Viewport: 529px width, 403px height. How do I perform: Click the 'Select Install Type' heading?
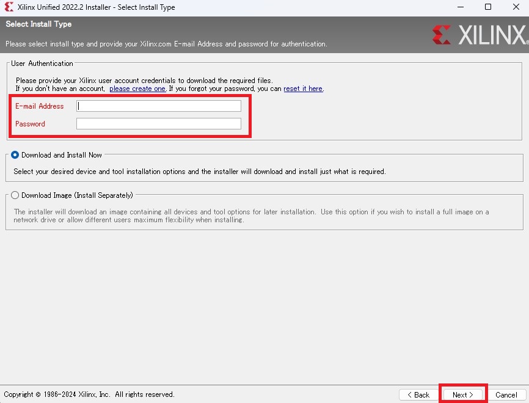point(38,24)
